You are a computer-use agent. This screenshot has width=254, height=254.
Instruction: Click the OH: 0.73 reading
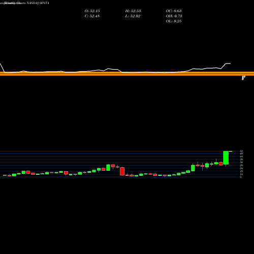(174, 16)
